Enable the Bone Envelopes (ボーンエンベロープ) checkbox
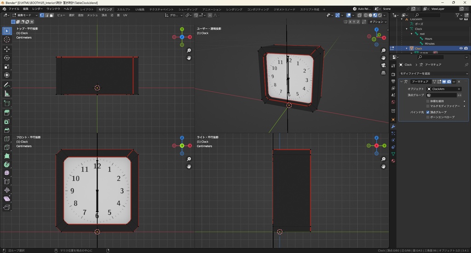 [428, 117]
